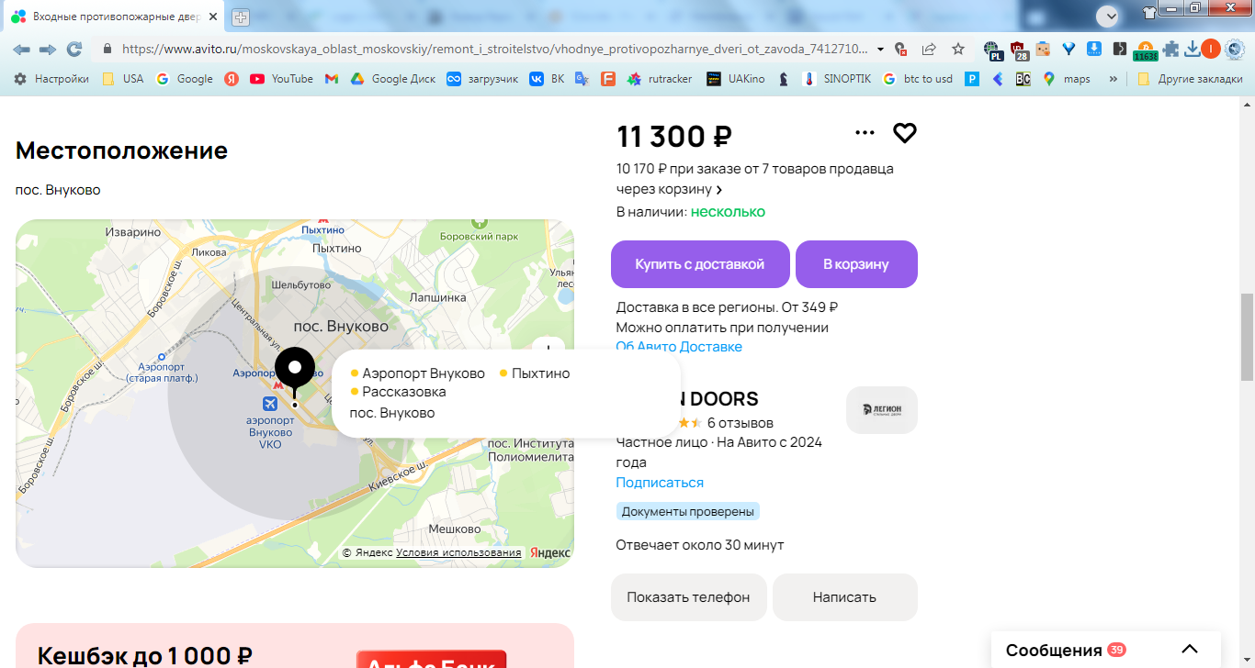The image size is (1255, 668).
Task: View site security lock info
Action: 107,50
